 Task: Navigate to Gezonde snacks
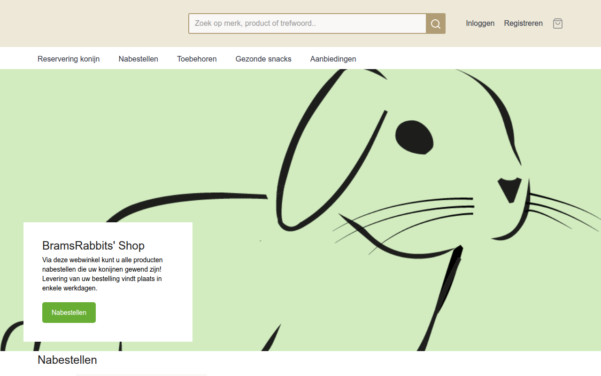pos(263,59)
